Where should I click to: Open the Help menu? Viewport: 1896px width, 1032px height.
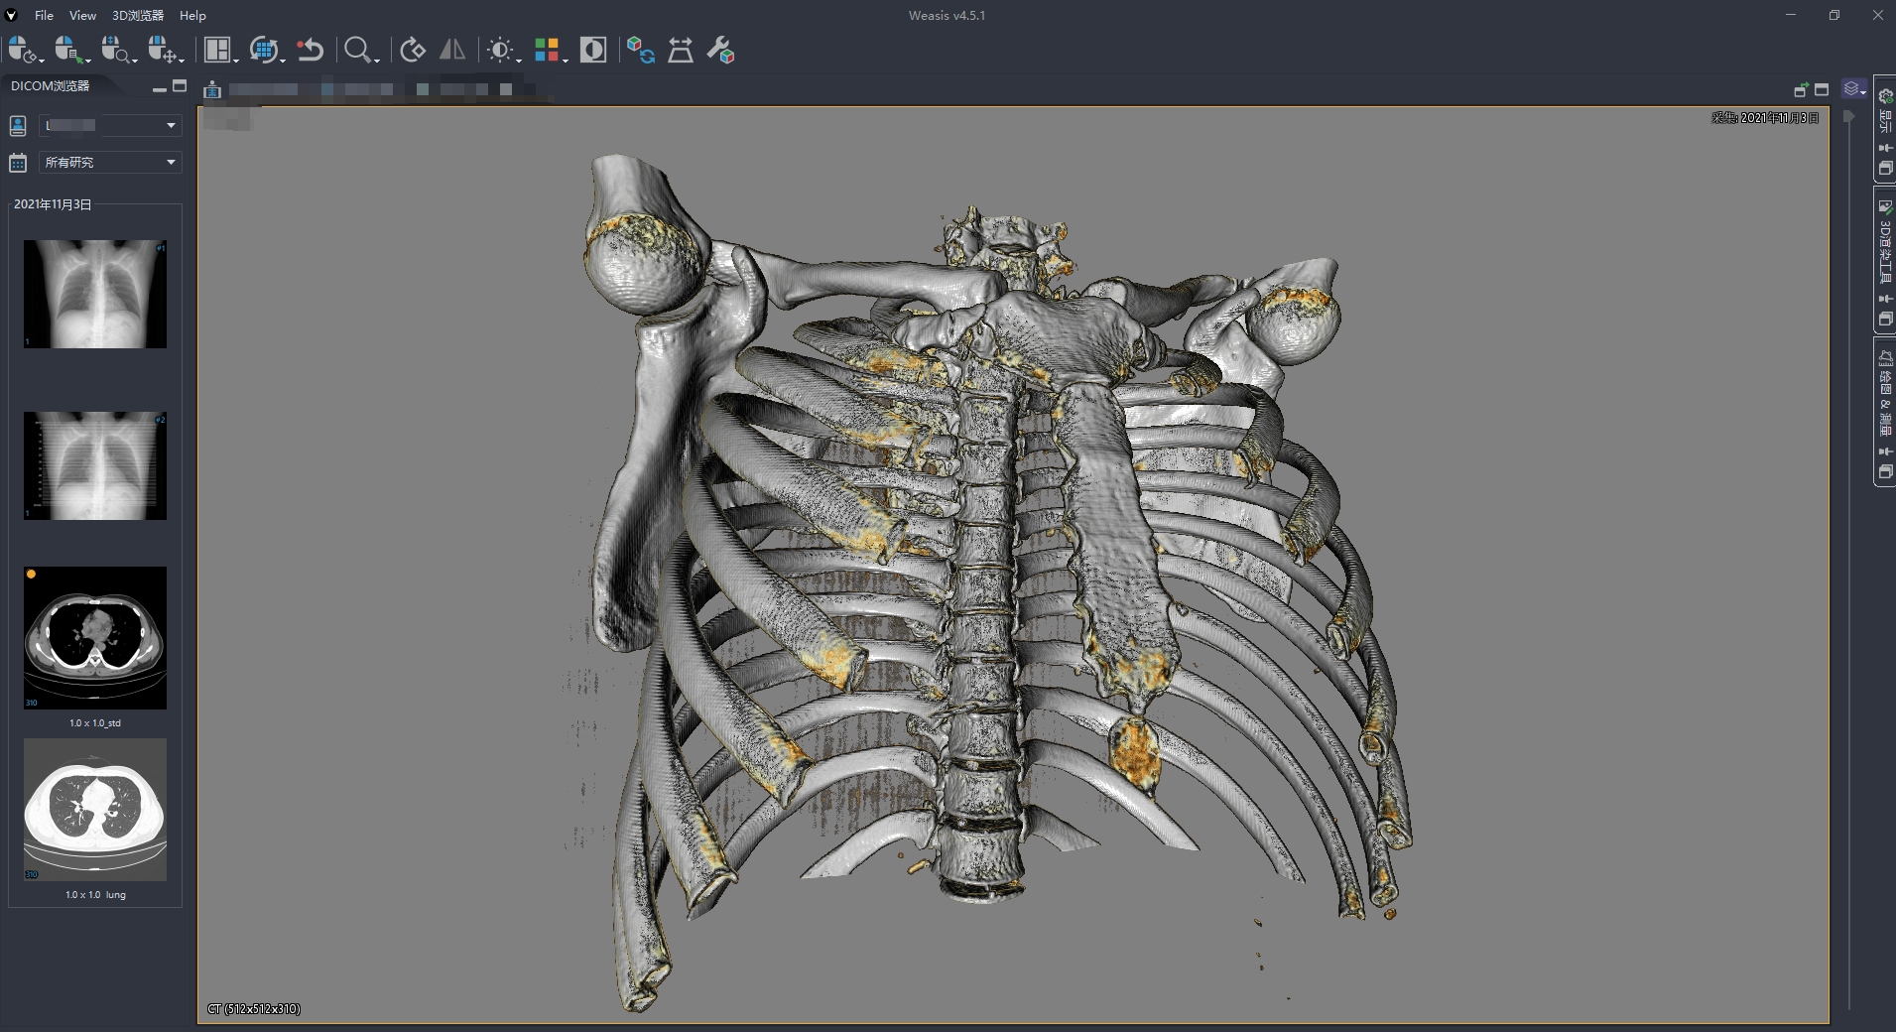tap(192, 15)
